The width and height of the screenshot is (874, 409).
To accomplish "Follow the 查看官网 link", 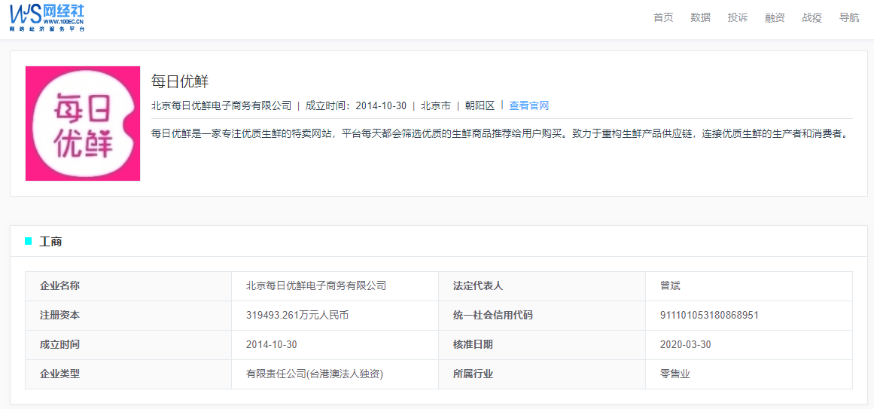I will click(529, 105).
